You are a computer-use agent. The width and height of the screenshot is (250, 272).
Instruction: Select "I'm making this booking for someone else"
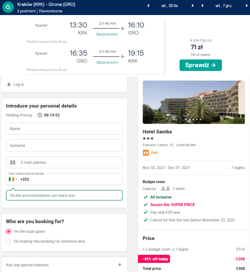[9, 241]
